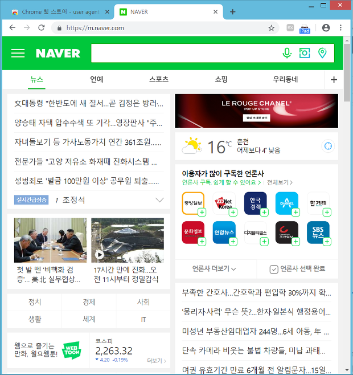353x375 pixels.
Task: Open 언론사 구독 guide link
Action: [x=221, y=183]
